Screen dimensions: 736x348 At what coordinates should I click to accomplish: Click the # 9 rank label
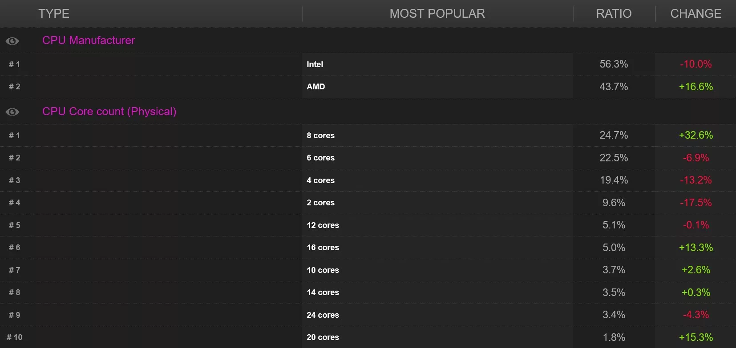(15, 315)
